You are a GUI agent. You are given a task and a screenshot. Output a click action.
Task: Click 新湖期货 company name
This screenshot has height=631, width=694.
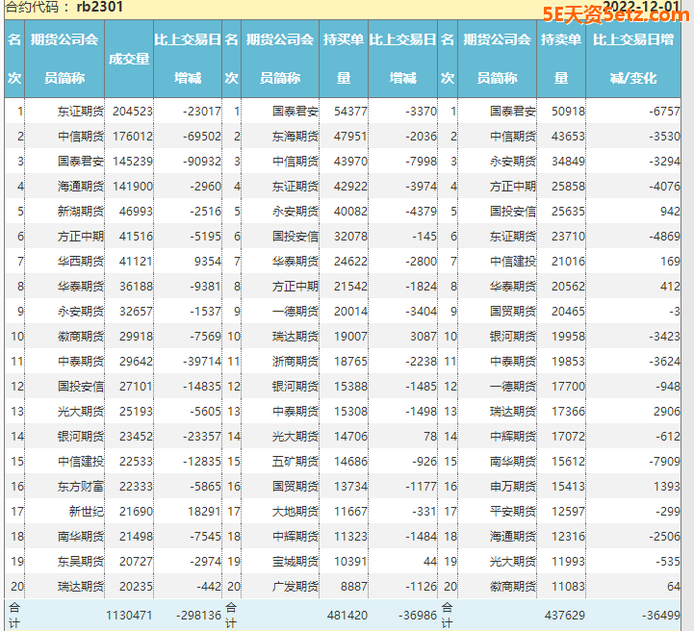81,212
